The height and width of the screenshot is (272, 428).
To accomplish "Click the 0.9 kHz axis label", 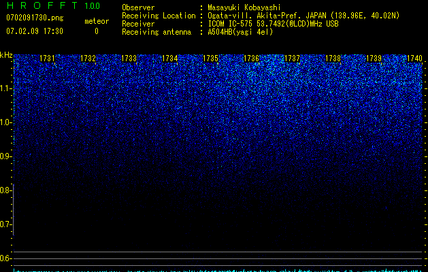I will pos(5,156).
